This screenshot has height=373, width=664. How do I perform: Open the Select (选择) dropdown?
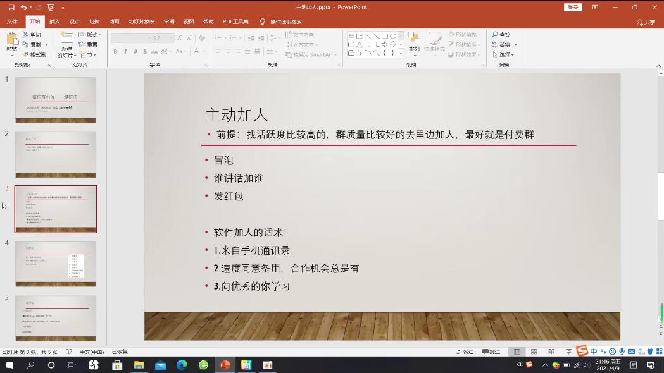click(504, 55)
